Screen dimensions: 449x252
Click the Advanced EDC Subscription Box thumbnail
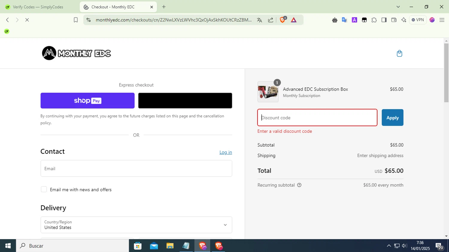(x=268, y=92)
